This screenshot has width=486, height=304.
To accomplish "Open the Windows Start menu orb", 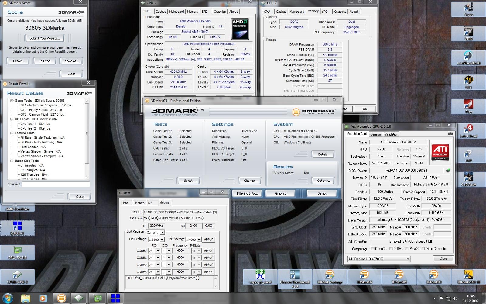I will 7,298.
